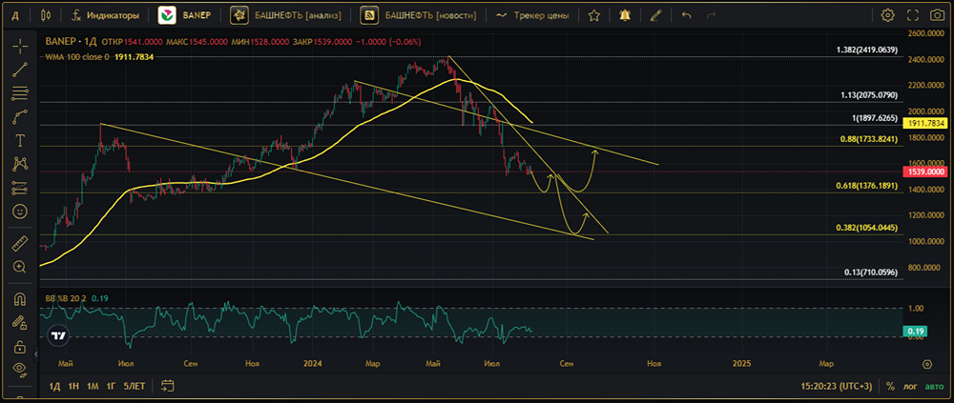Click the BB %B 20 2 indicator legend
Viewport: 954px width, 403px height.
[67, 298]
